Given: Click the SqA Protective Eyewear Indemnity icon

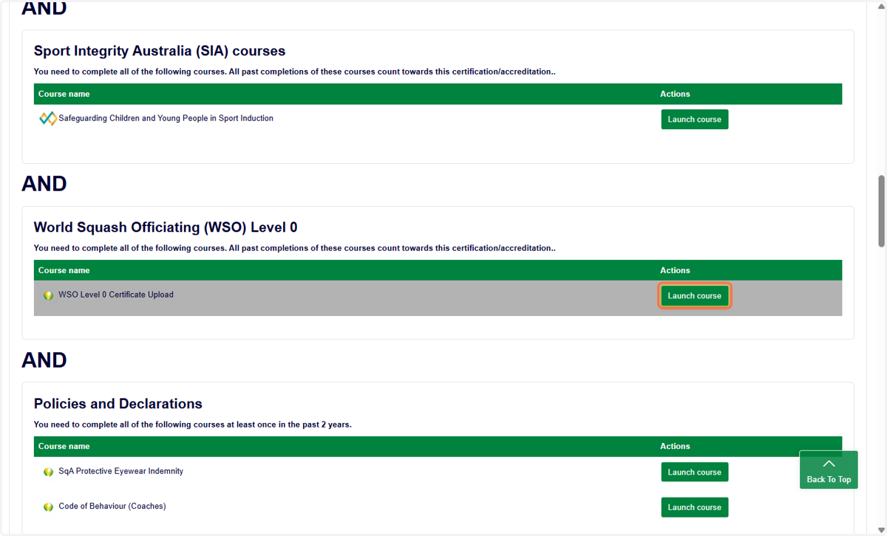Looking at the screenshot, I should 48,472.
